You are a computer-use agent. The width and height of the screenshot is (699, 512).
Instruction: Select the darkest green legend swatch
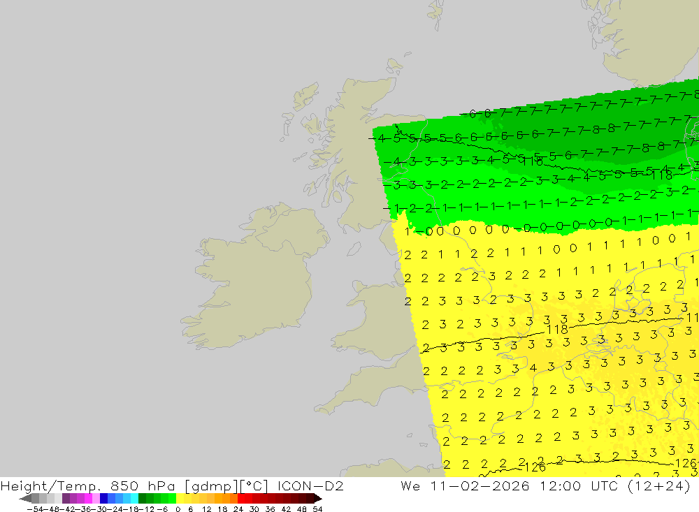142,499
